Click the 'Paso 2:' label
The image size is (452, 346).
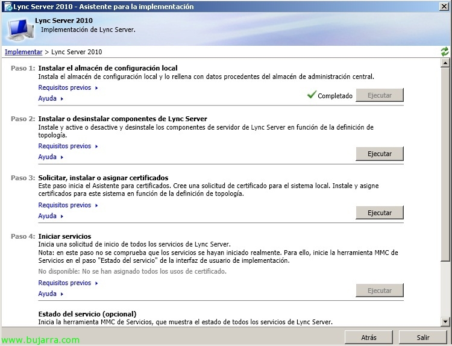(x=23, y=119)
